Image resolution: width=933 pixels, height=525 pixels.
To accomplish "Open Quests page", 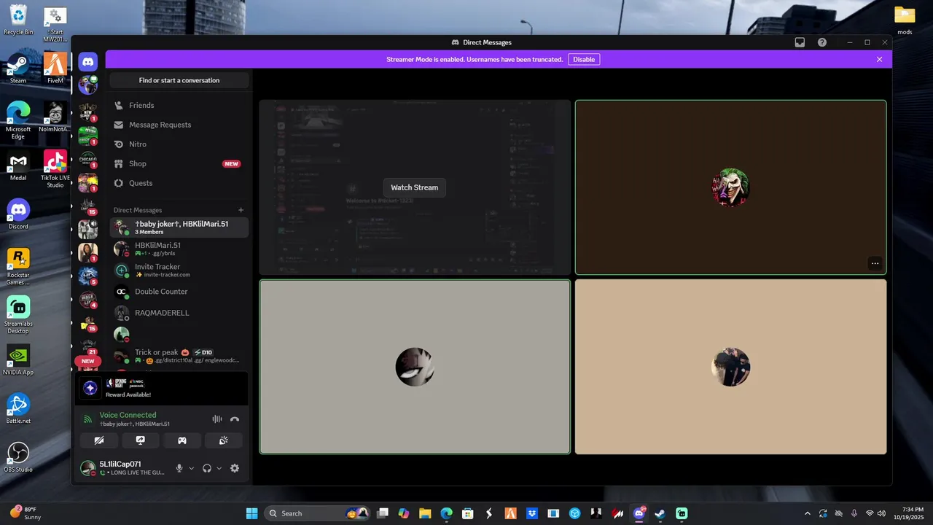I will 179,183.
